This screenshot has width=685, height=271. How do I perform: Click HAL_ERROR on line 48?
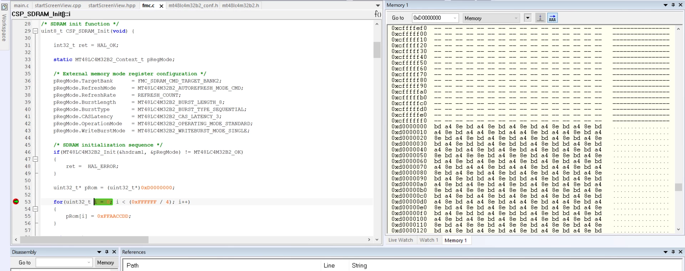pos(102,166)
